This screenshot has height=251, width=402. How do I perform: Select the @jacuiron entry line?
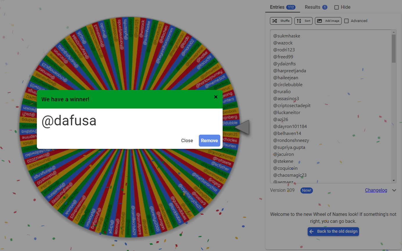click(x=284, y=154)
